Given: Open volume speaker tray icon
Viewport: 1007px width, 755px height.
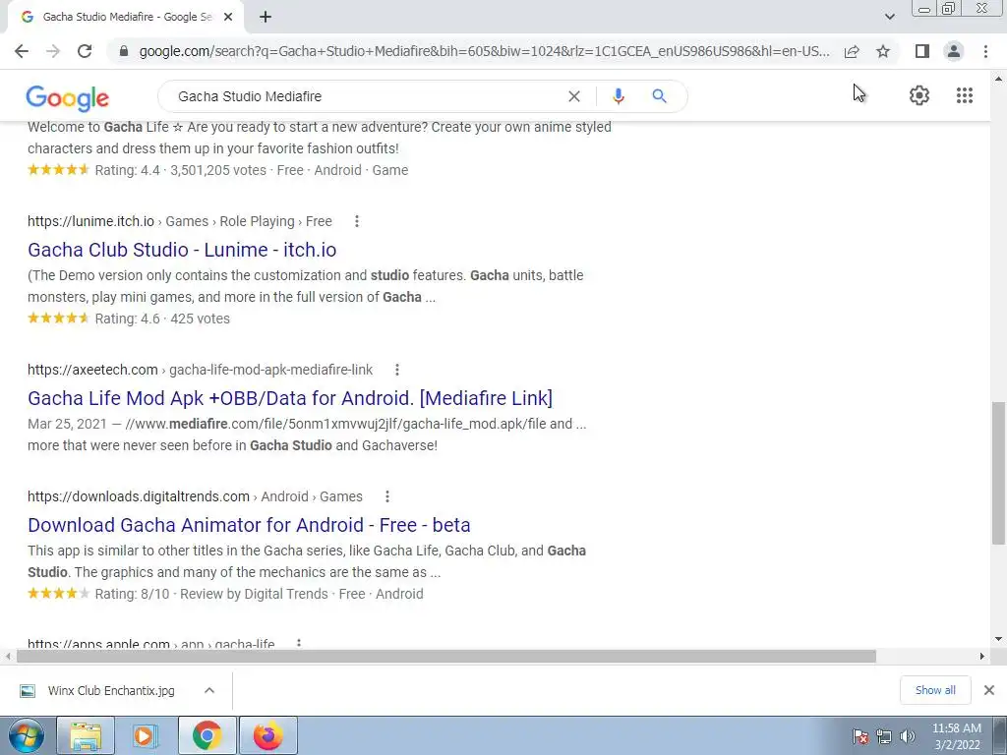Looking at the screenshot, I should (x=907, y=736).
